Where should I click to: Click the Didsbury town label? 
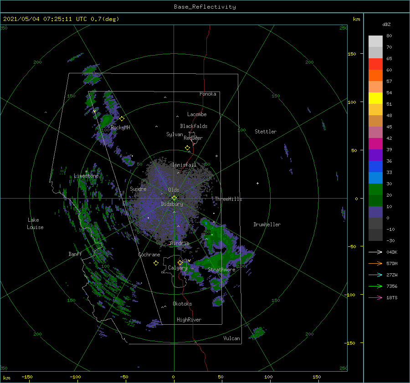click(x=172, y=204)
